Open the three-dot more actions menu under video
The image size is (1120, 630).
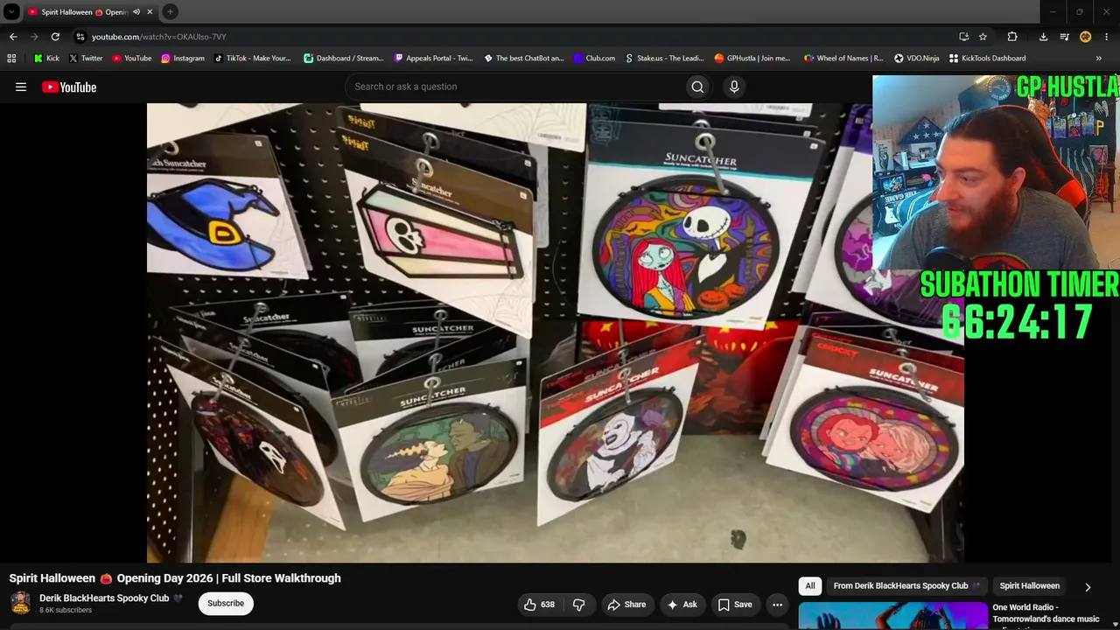tap(777, 605)
